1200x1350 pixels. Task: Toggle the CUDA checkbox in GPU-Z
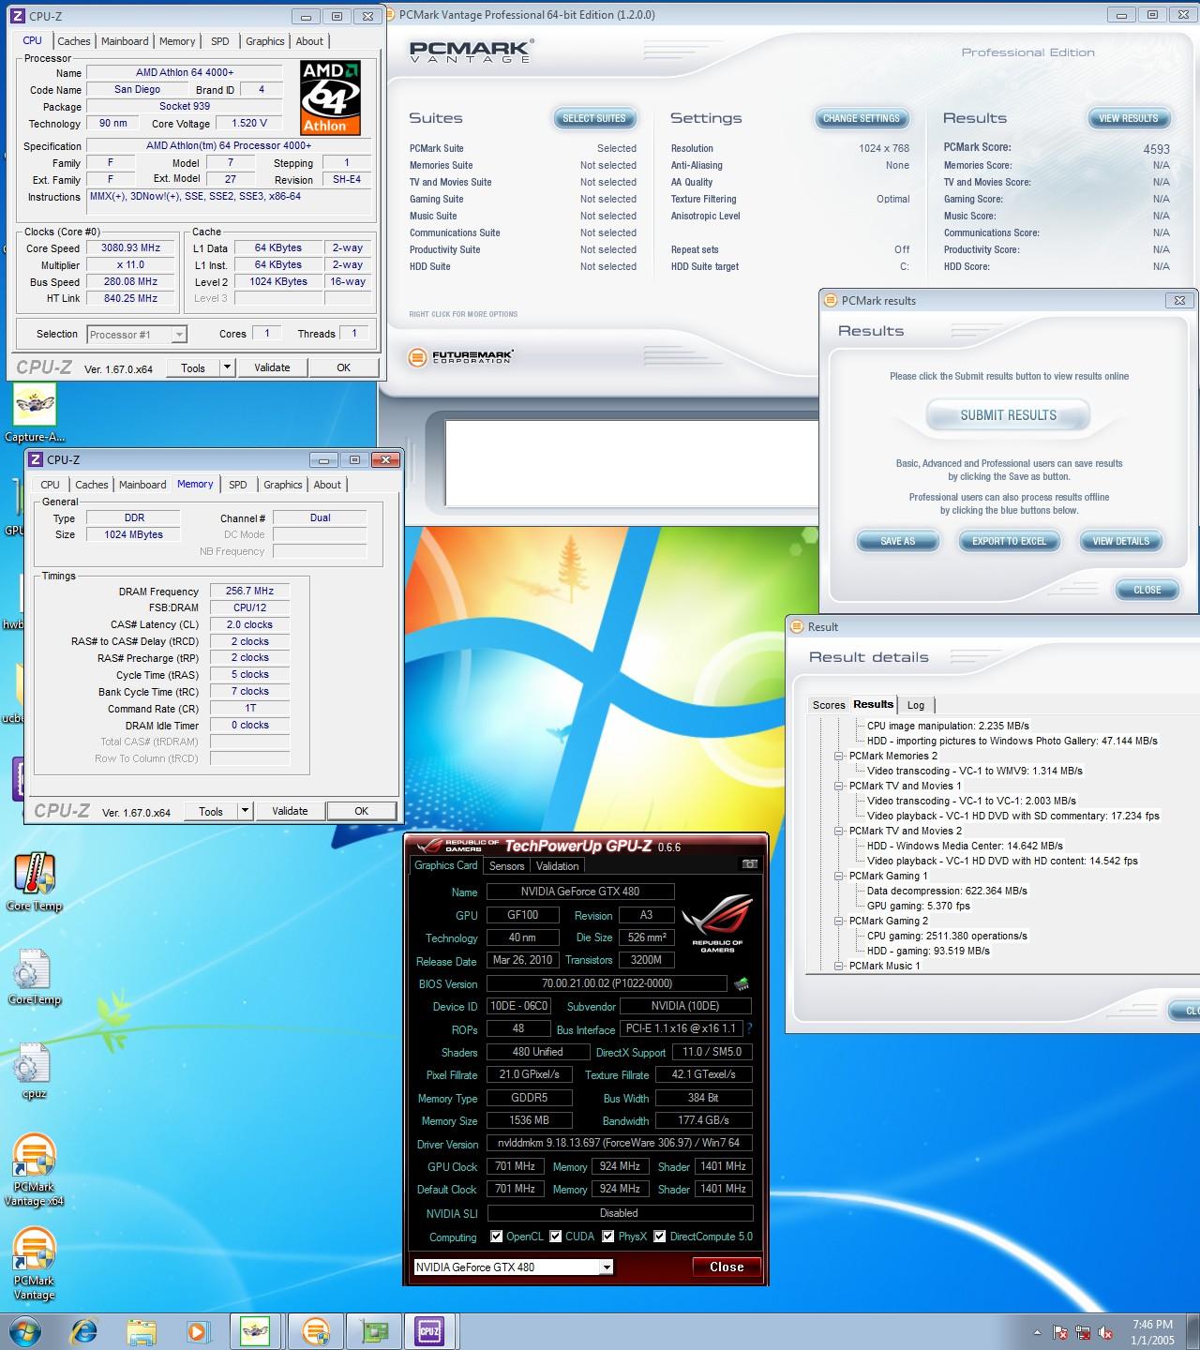coord(556,1237)
